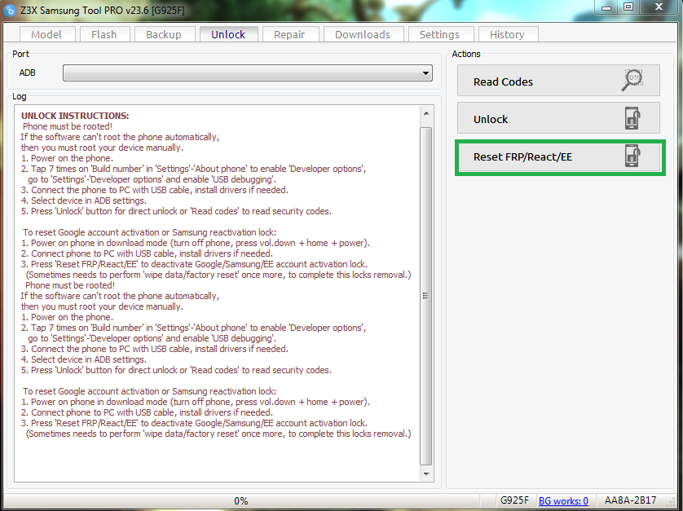This screenshot has height=511, width=683.
Task: Click the log scrollbar thumb
Action: [426, 296]
